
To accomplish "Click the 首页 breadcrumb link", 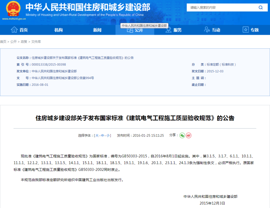I will tap(3, 42).
